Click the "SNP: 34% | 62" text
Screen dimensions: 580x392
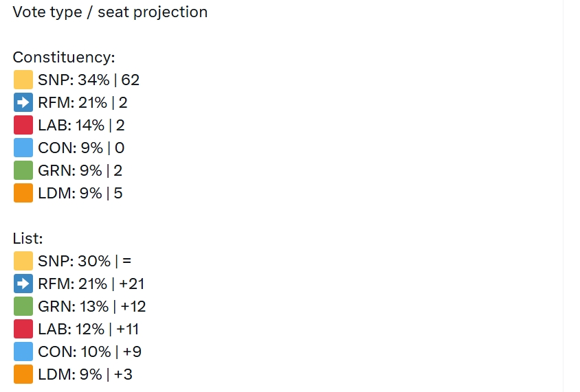tap(89, 80)
